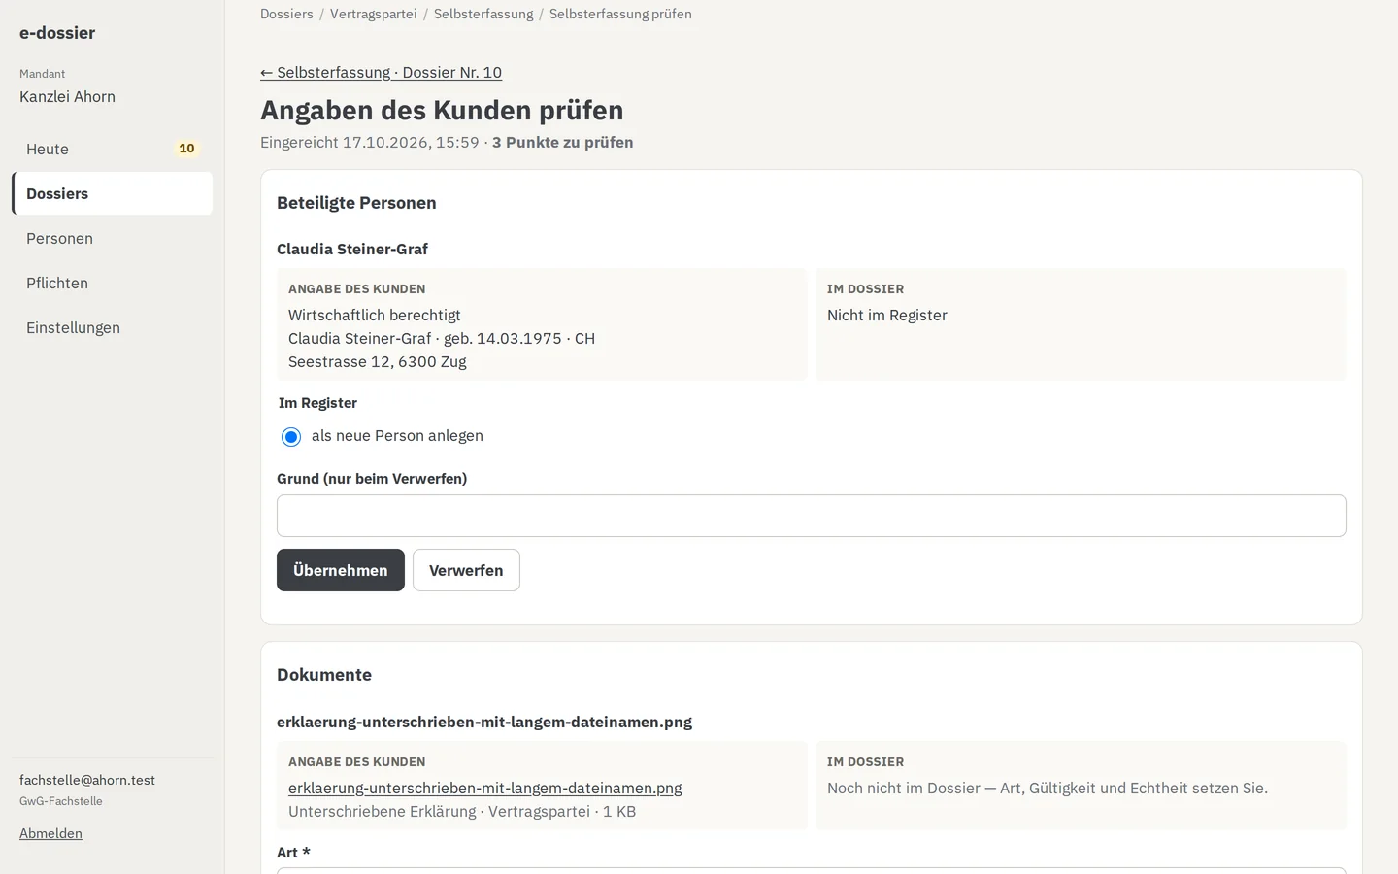Click the 'Dokumente' section heading
Screen dimensions: 1398x874
pos(324,675)
